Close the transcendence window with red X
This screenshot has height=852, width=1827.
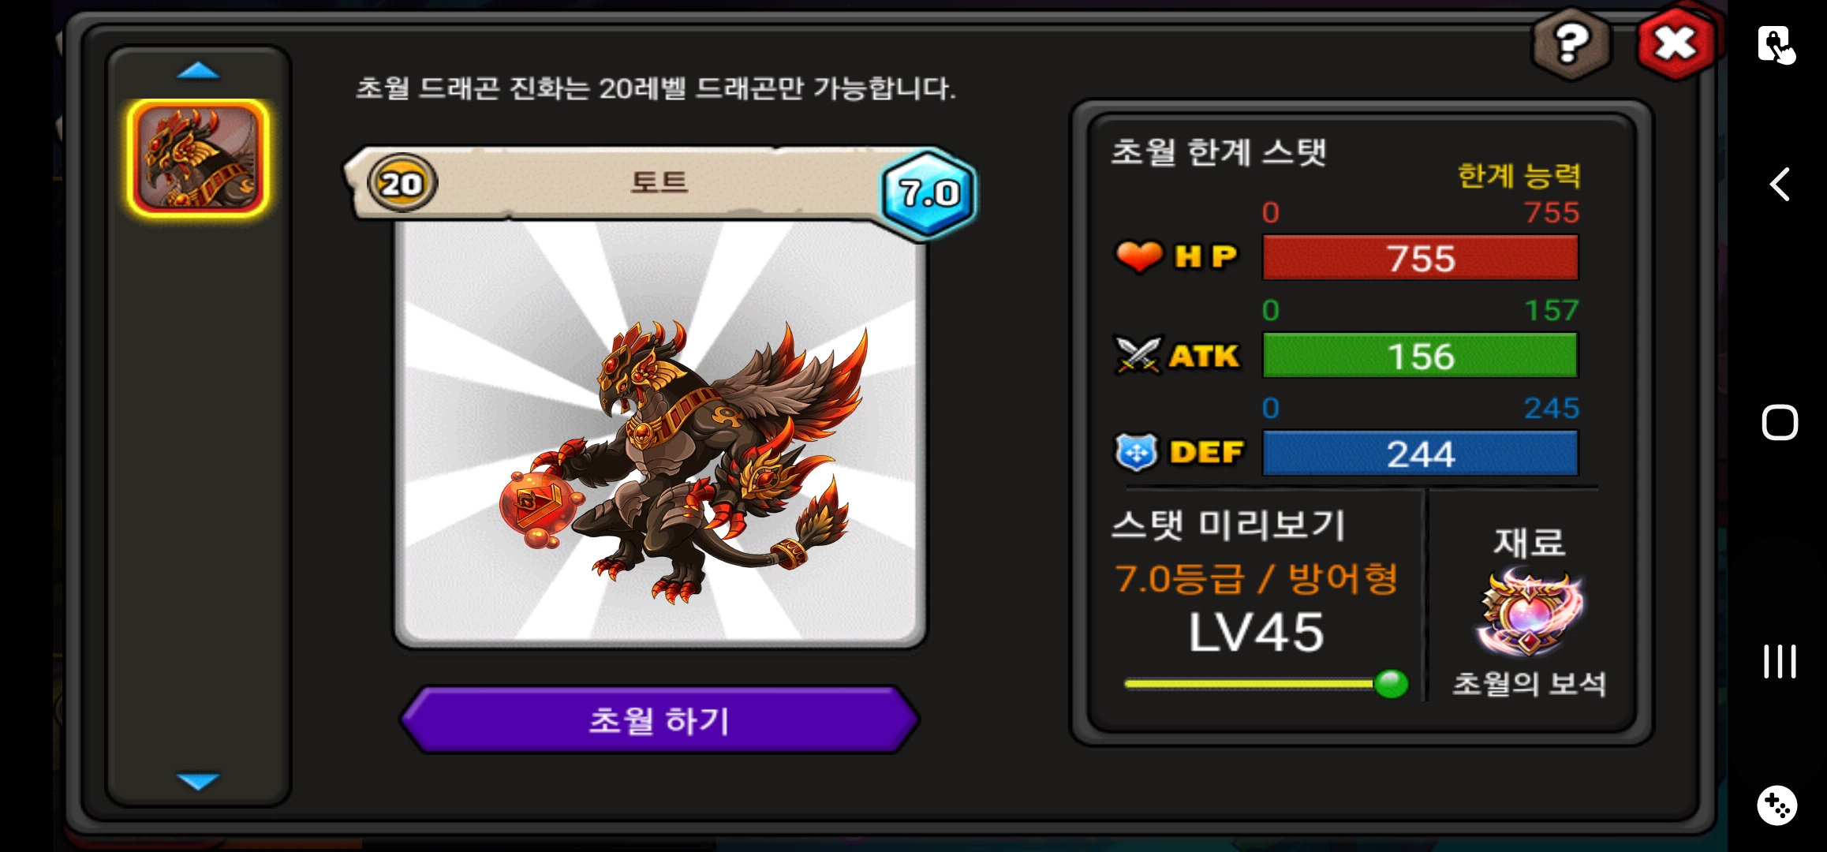pos(1676,43)
